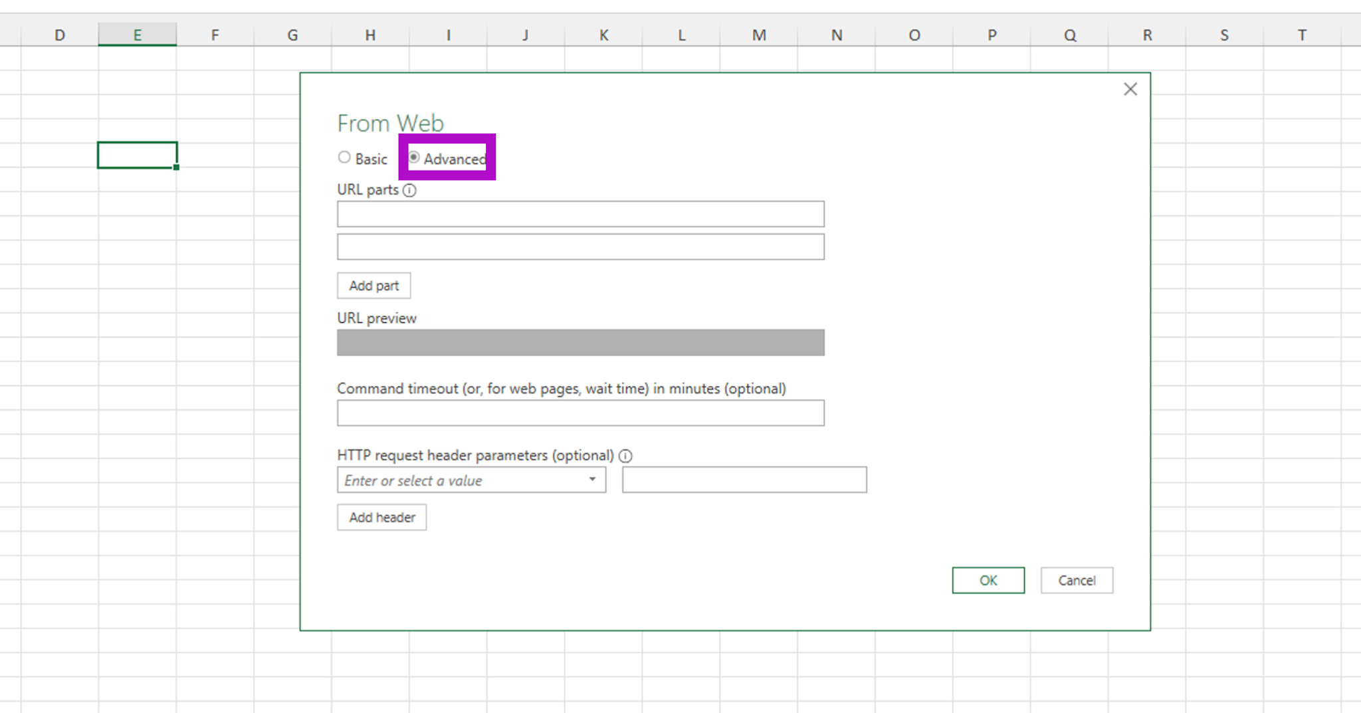
Task: Click the currently selected cell in column E
Action: coord(137,154)
